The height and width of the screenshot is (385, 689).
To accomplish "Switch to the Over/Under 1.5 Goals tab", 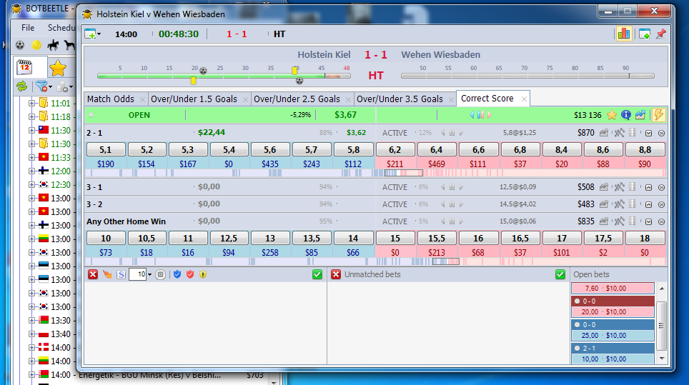I will (194, 99).
